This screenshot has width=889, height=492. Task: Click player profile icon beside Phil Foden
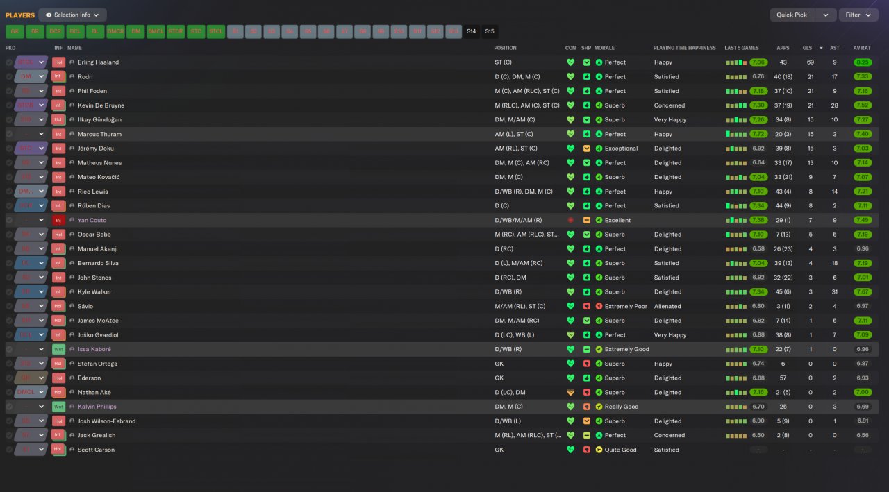(x=72, y=91)
